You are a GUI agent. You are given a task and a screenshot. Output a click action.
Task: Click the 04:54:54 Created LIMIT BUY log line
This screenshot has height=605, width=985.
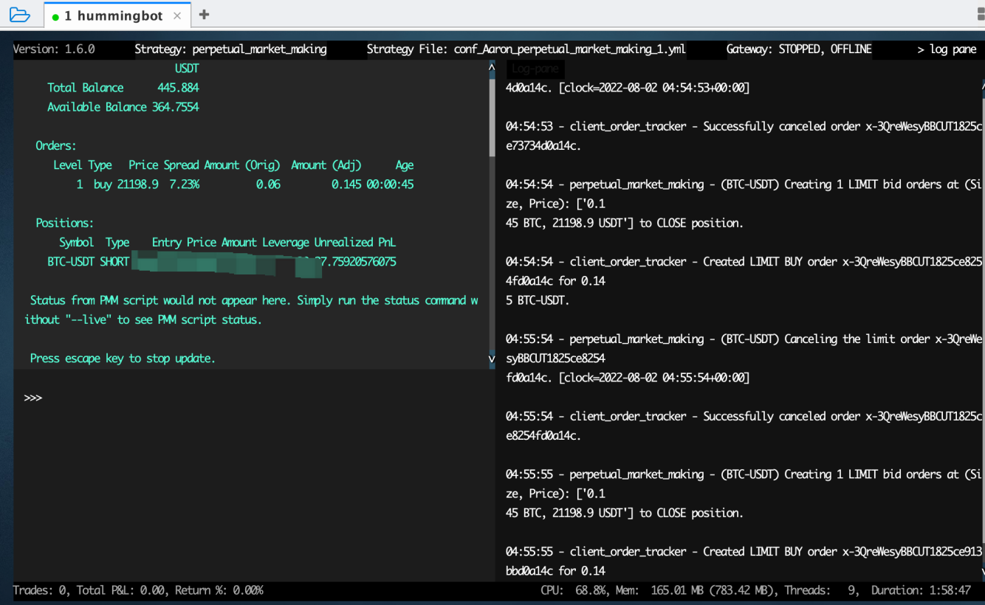(x=744, y=281)
